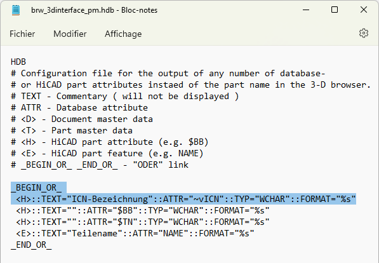Click the Teilename text in the <E> line

95,234
